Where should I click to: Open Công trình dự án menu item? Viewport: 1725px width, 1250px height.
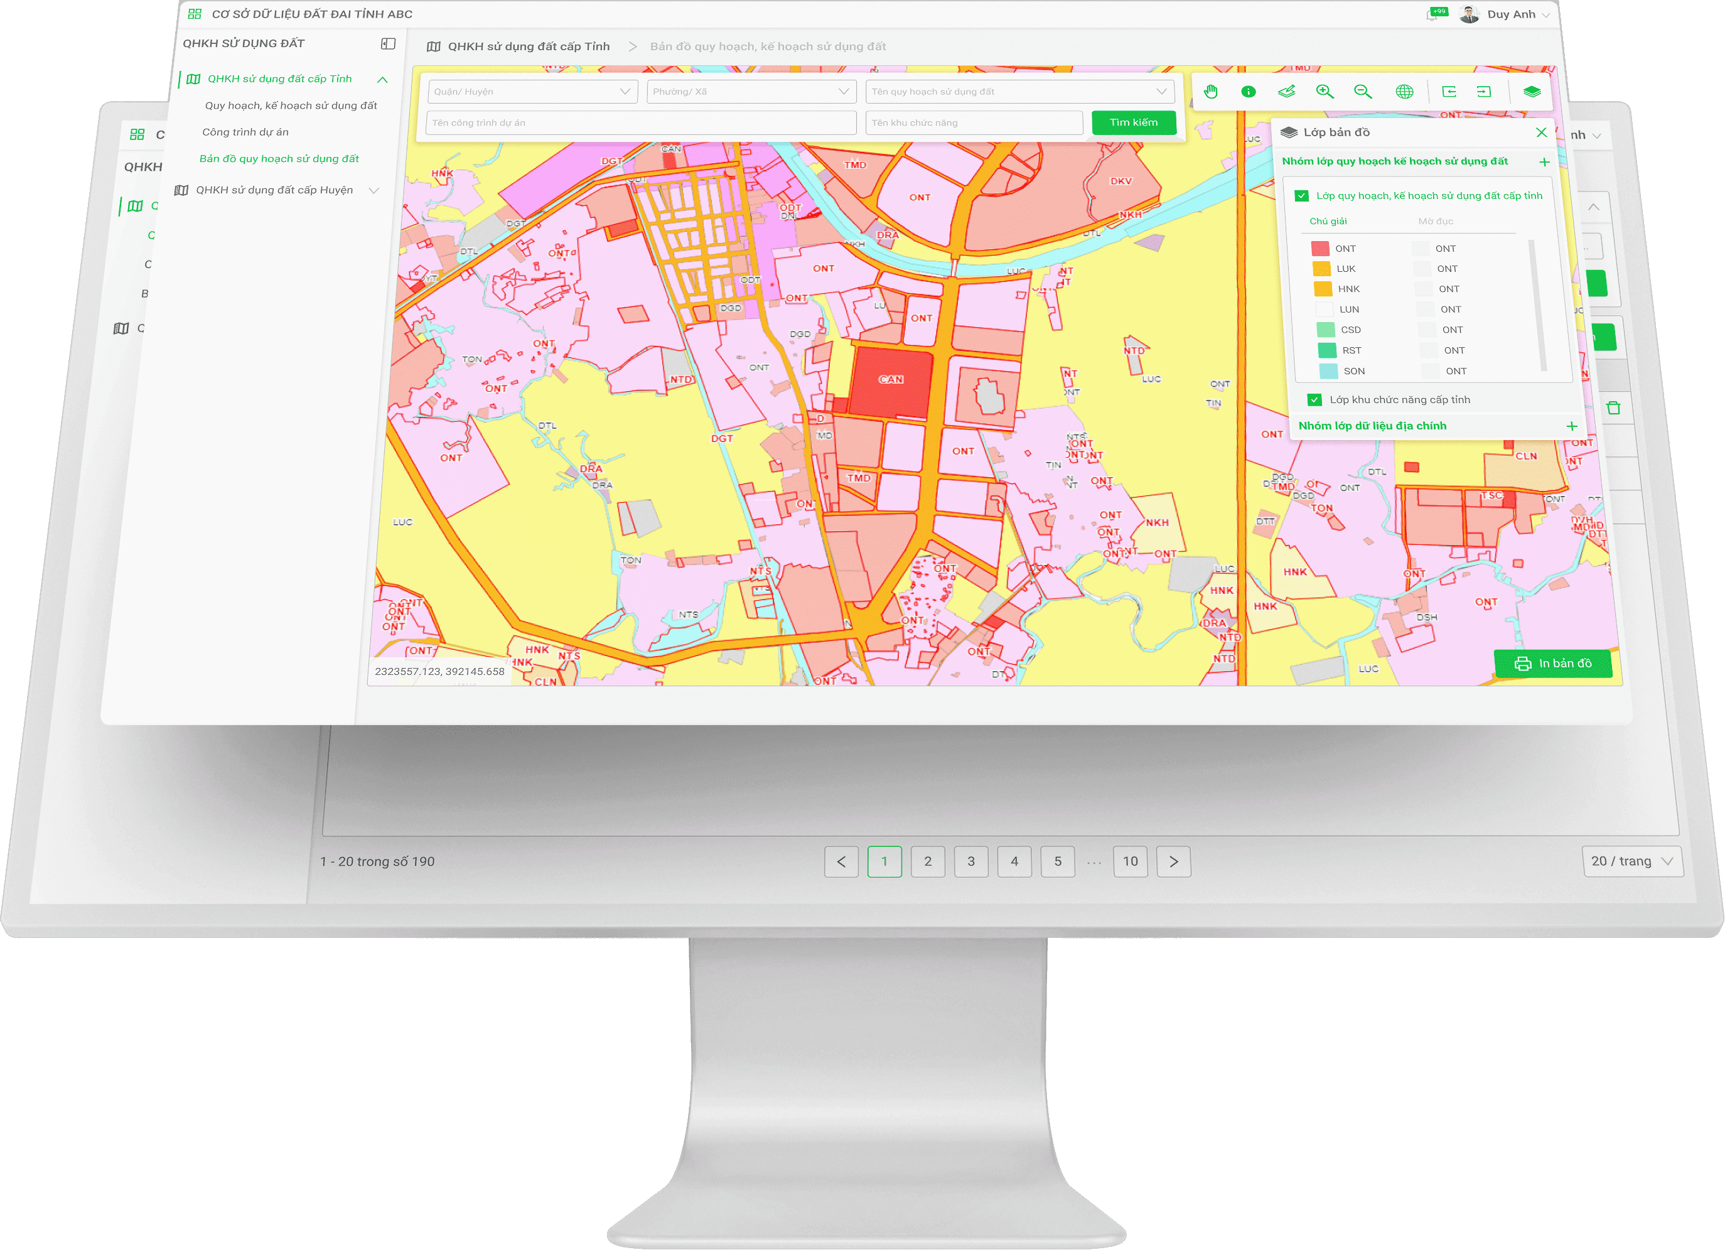[245, 132]
